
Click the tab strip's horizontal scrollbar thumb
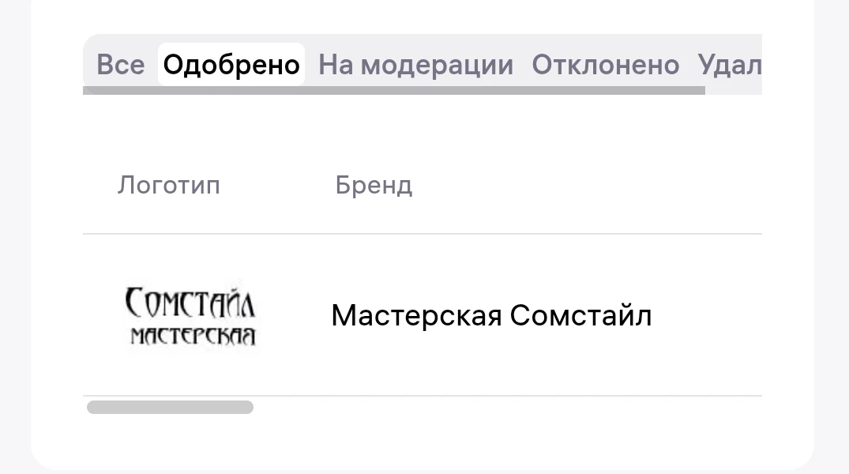[x=393, y=91]
